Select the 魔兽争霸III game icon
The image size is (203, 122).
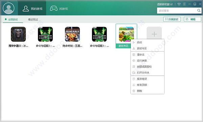(18, 34)
